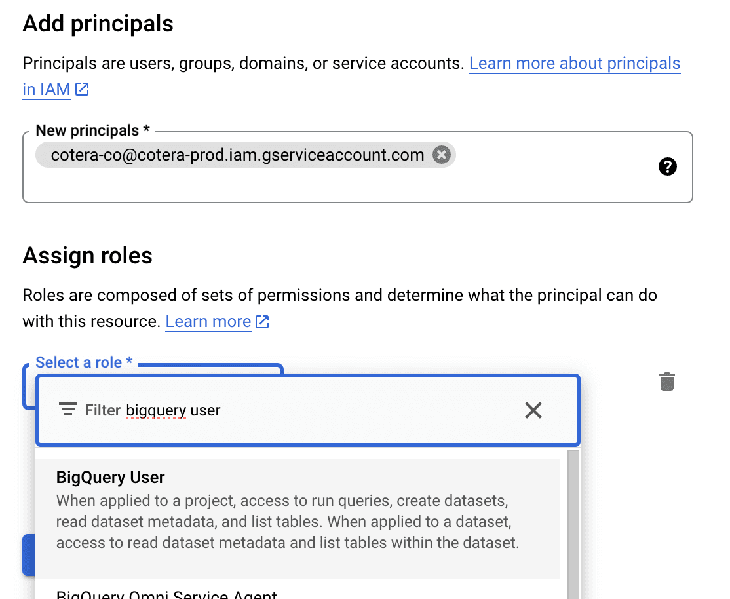730x599 pixels.
Task: Click the filter lines icon
Action: click(67, 410)
